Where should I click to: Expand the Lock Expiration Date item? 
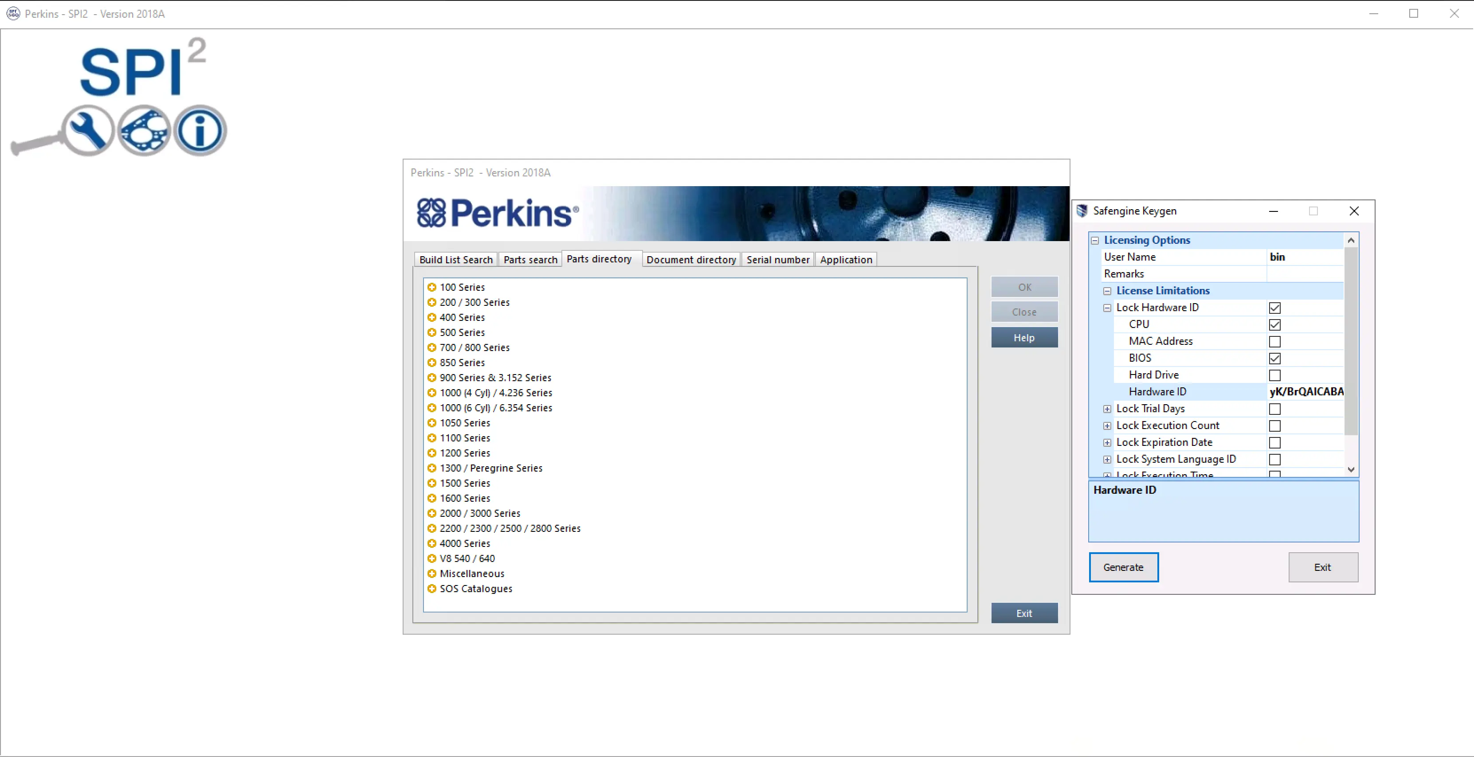[x=1107, y=442]
